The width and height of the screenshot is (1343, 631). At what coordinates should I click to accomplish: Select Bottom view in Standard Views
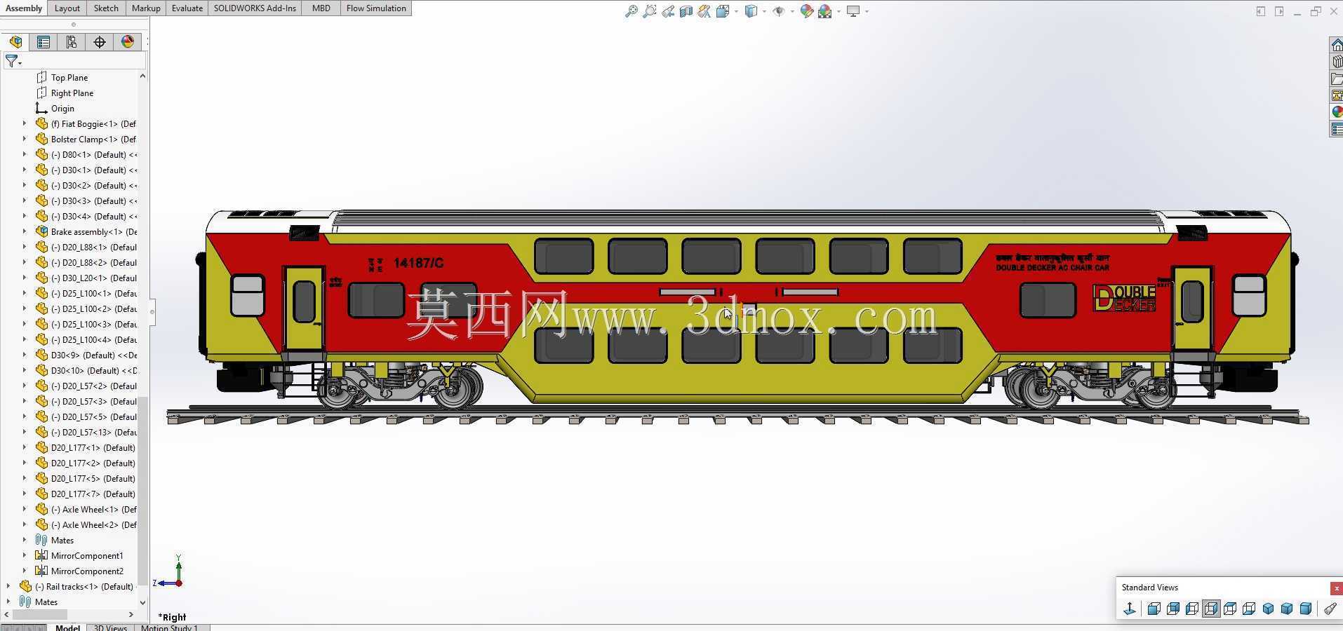tap(1249, 609)
